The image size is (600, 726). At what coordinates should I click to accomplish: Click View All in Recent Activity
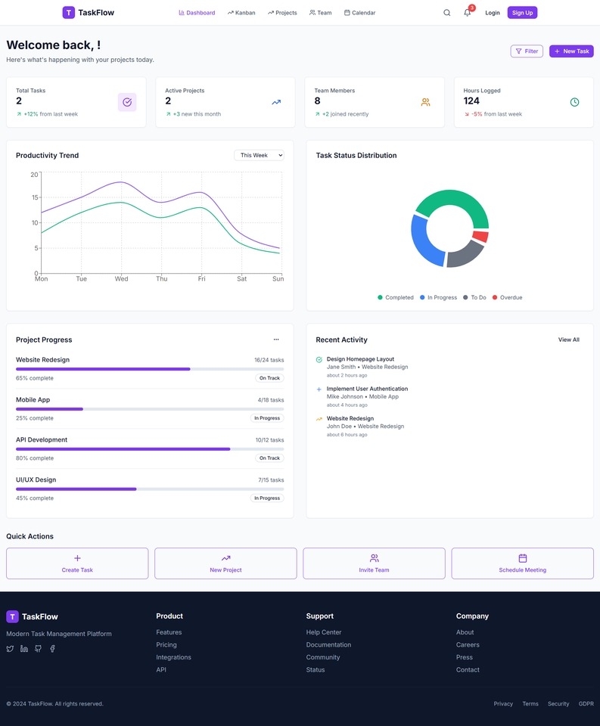click(568, 340)
